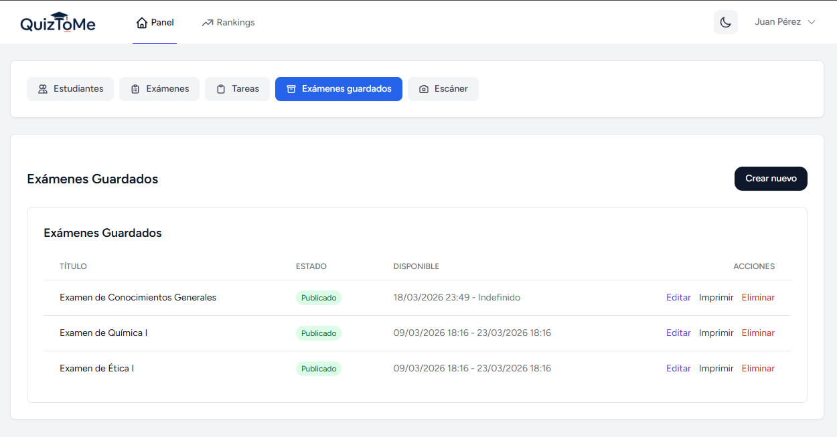837x437 pixels.
Task: Switch to the Exámenes section
Action: click(x=159, y=89)
